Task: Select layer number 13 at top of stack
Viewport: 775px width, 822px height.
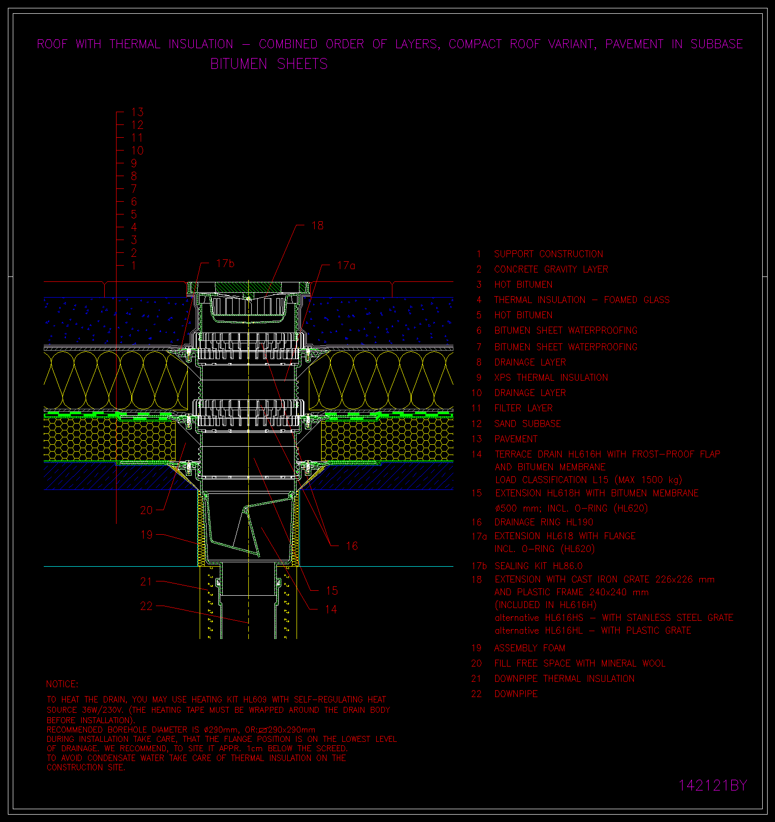Action: coord(137,112)
